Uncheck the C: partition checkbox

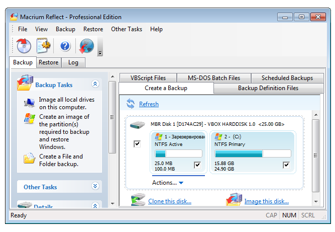click(x=286, y=165)
